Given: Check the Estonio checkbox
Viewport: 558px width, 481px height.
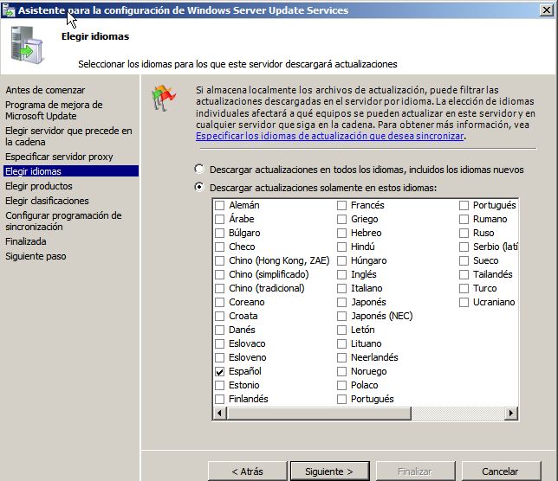Looking at the screenshot, I should (219, 386).
